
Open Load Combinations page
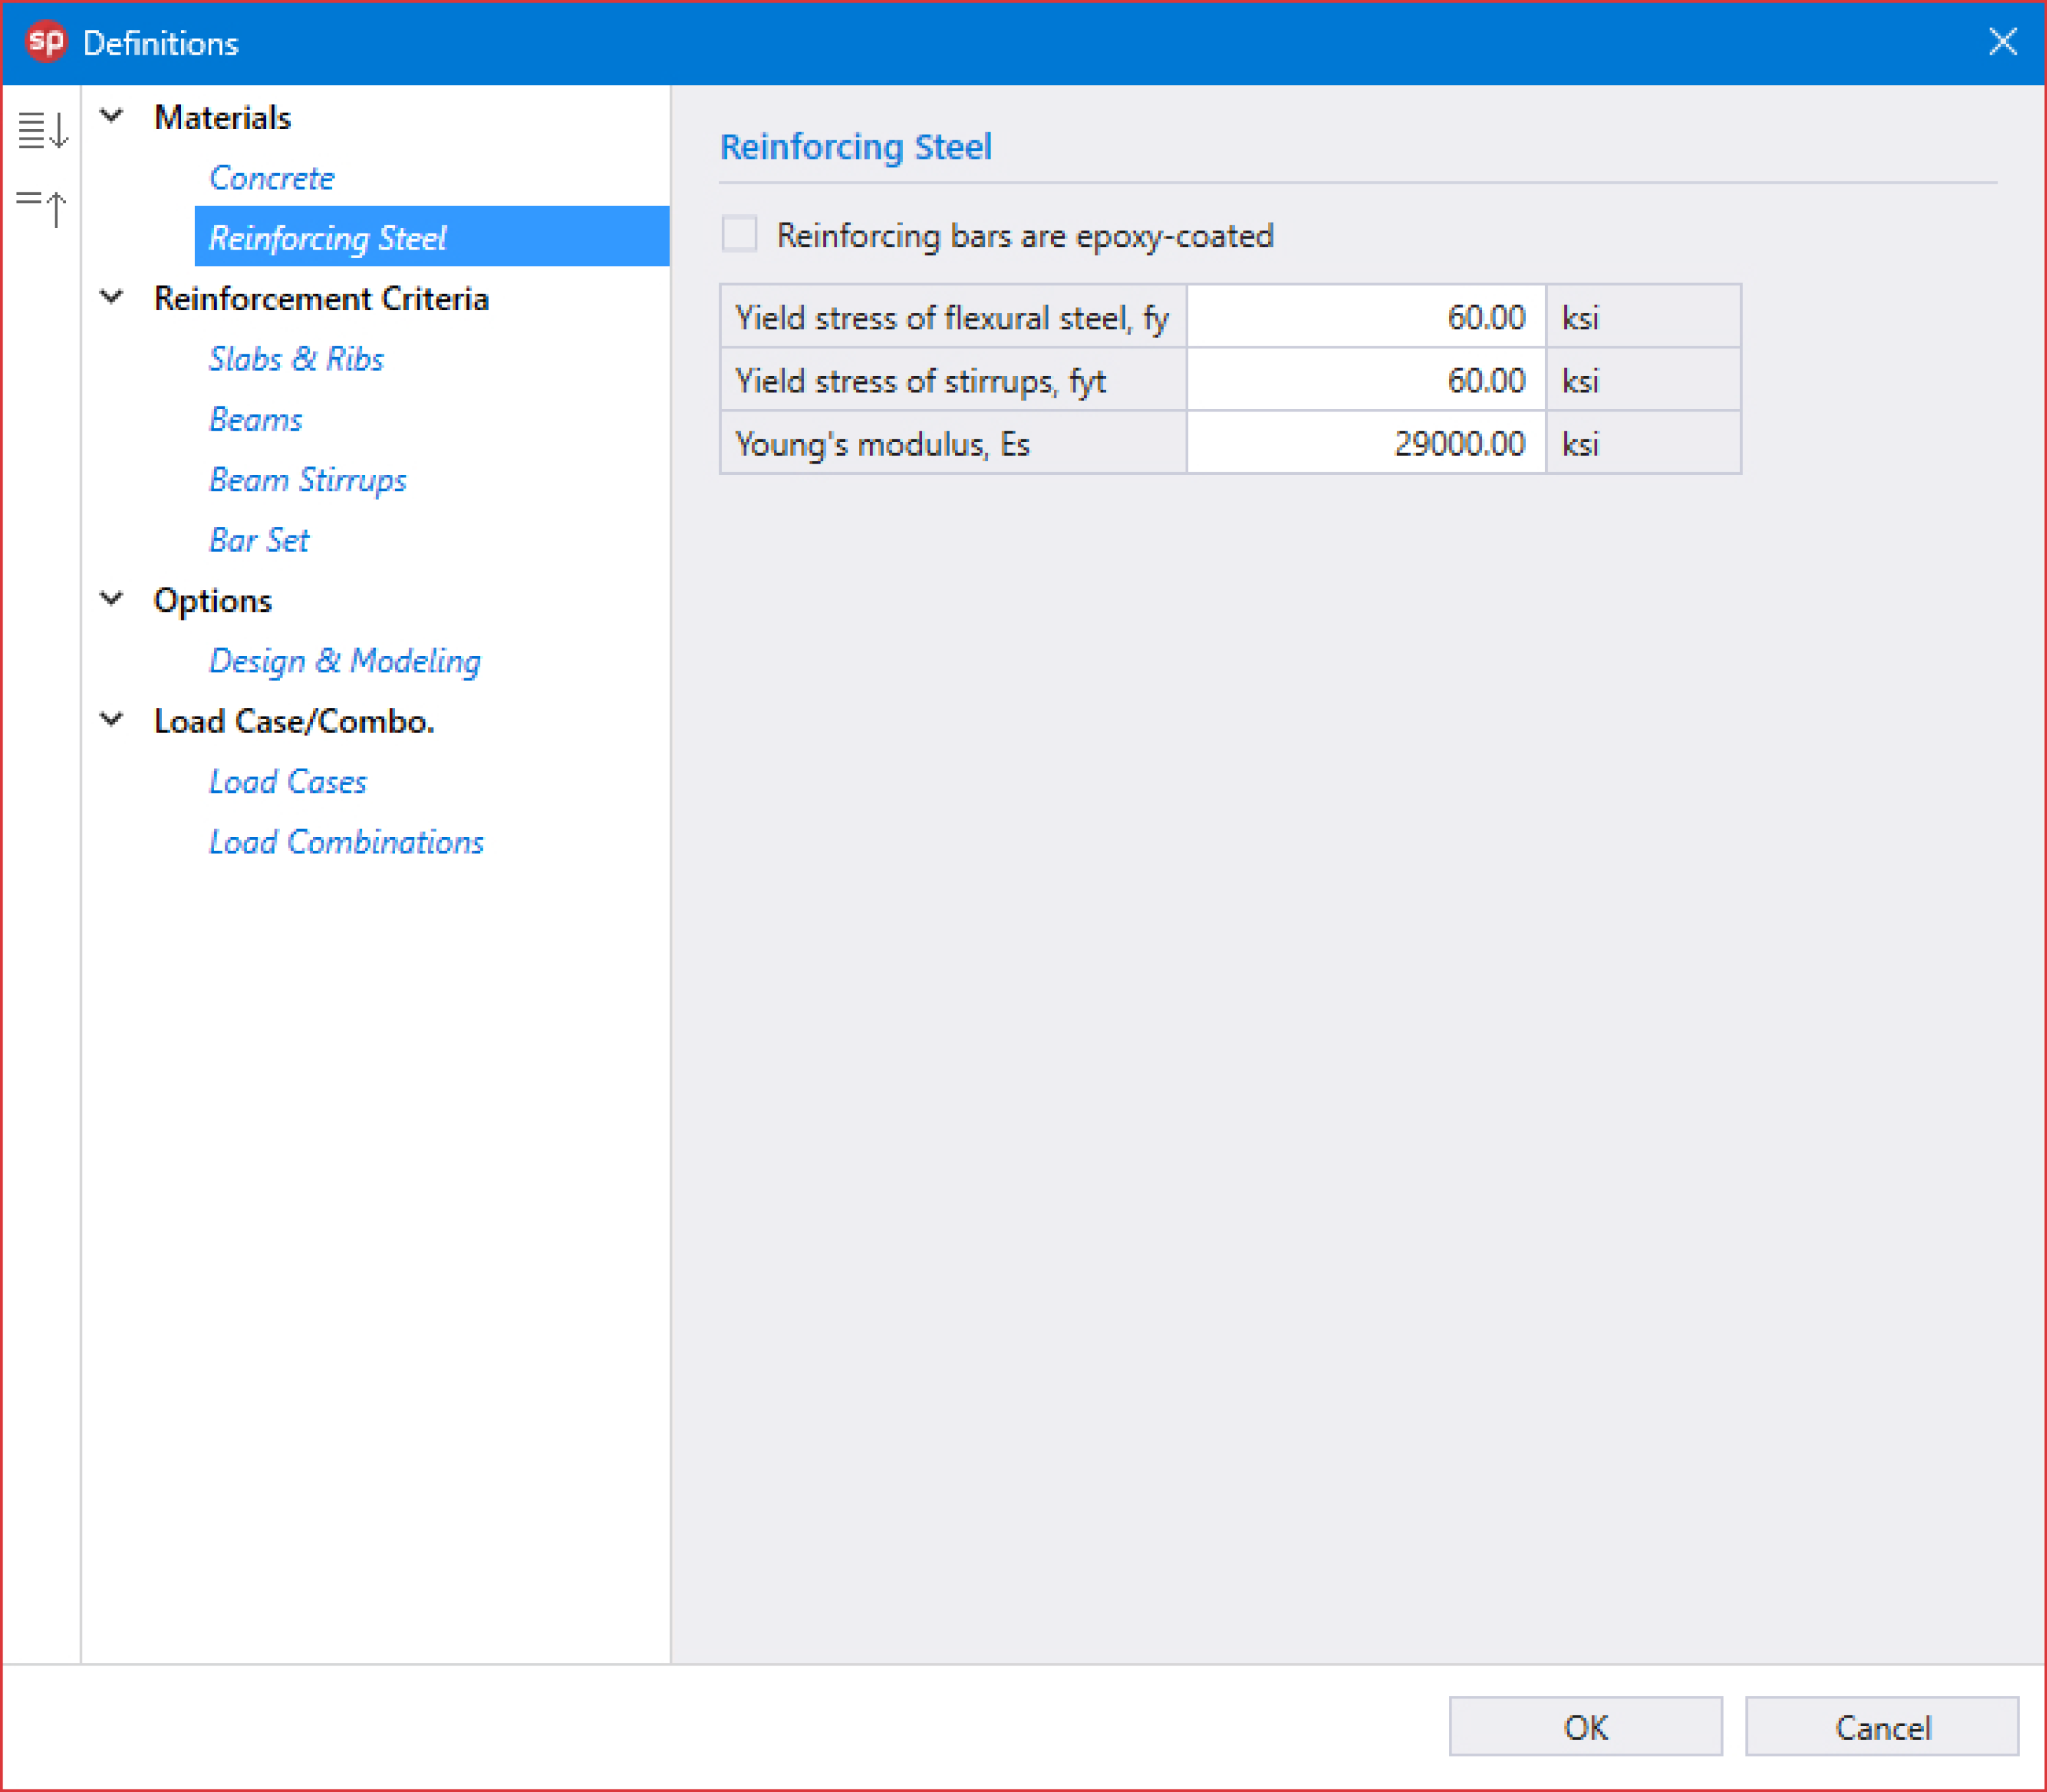346,842
